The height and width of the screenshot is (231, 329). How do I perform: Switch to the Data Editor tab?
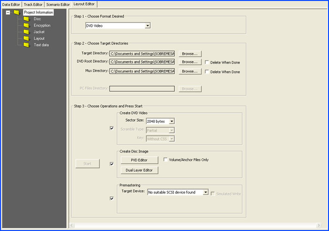coord(11,4)
